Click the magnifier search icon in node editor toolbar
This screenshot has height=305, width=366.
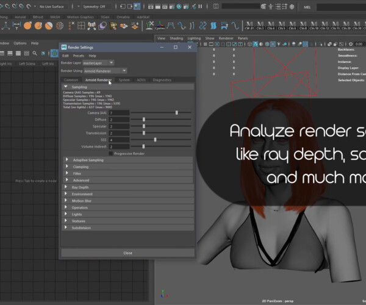coord(35,54)
